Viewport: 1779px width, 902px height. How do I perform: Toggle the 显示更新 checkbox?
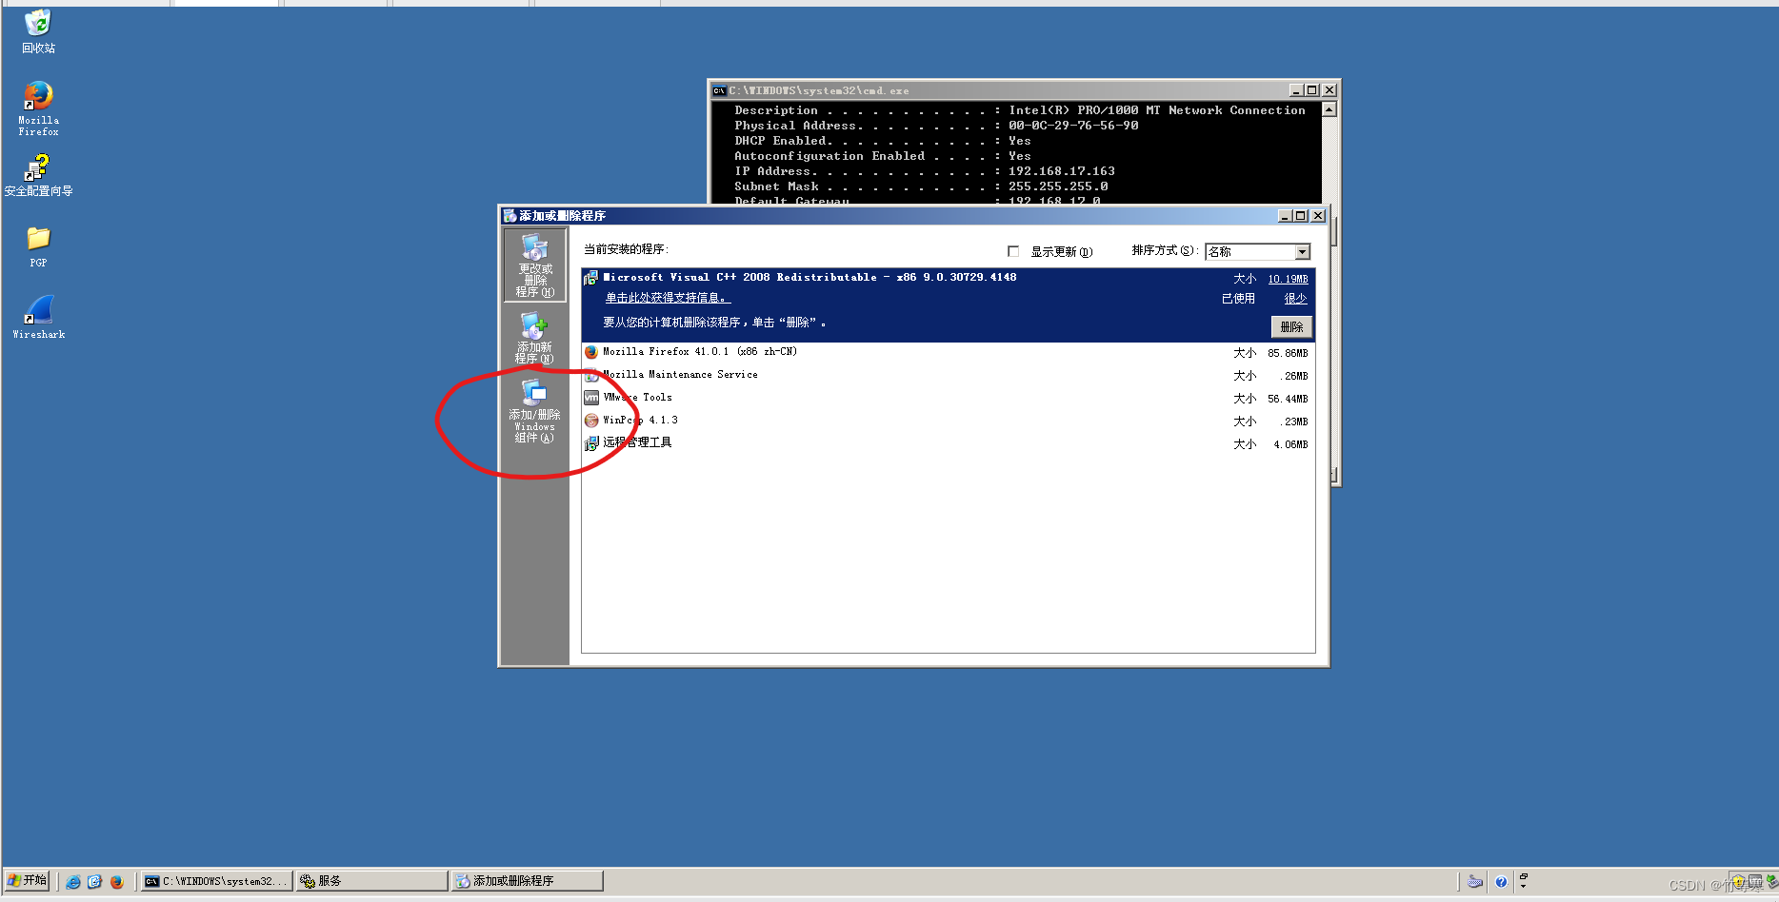(x=1013, y=251)
